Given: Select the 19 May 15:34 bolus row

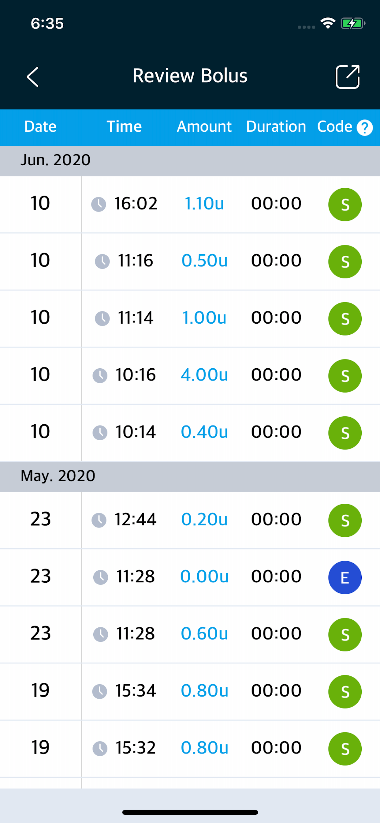Looking at the screenshot, I should (x=190, y=691).
